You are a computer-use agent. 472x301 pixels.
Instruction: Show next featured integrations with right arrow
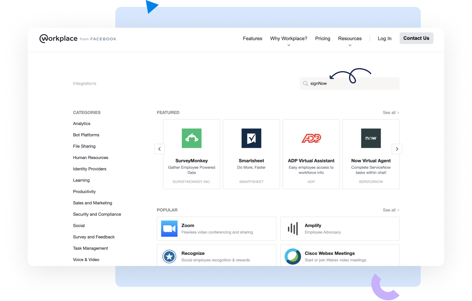(x=397, y=149)
